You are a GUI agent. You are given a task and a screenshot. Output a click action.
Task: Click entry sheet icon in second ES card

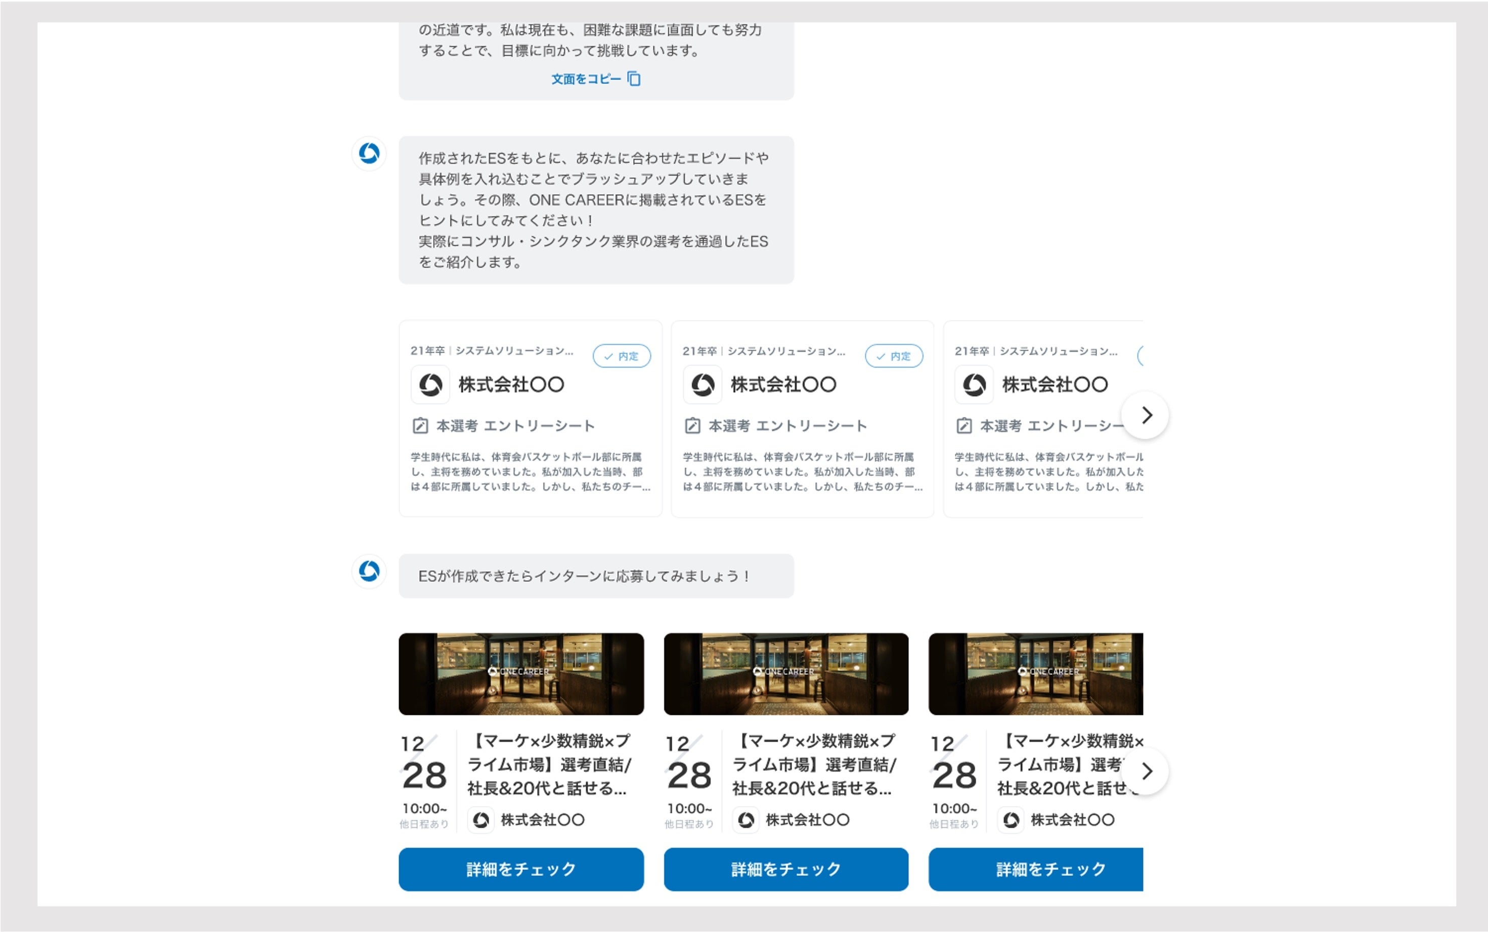point(692,426)
